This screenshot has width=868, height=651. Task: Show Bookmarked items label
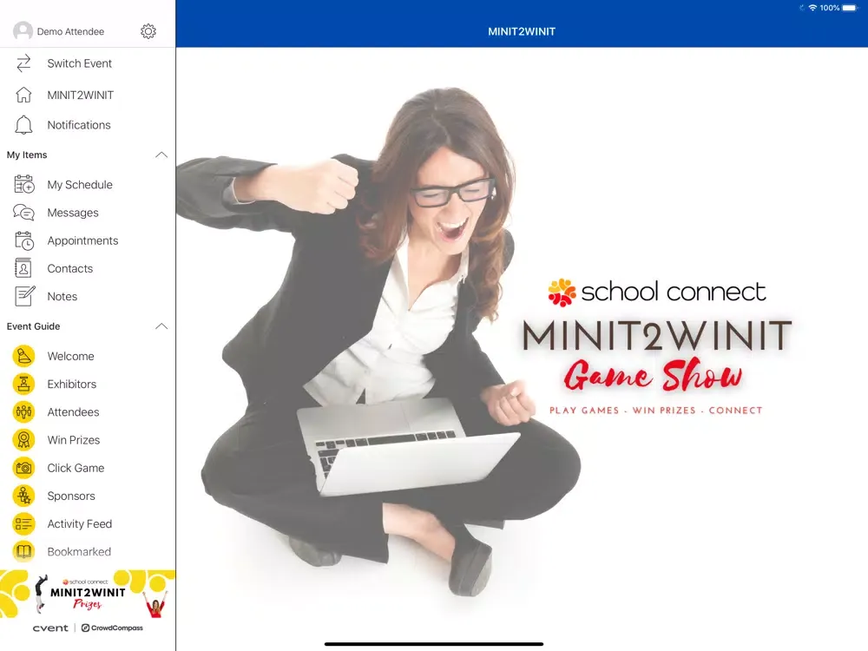(x=79, y=552)
